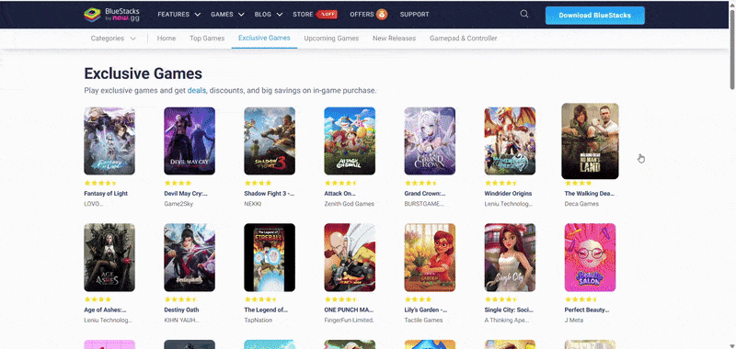736x349 pixels.
Task: Click the 'Lily's Garden -...' title
Action: pyautogui.click(x=426, y=310)
